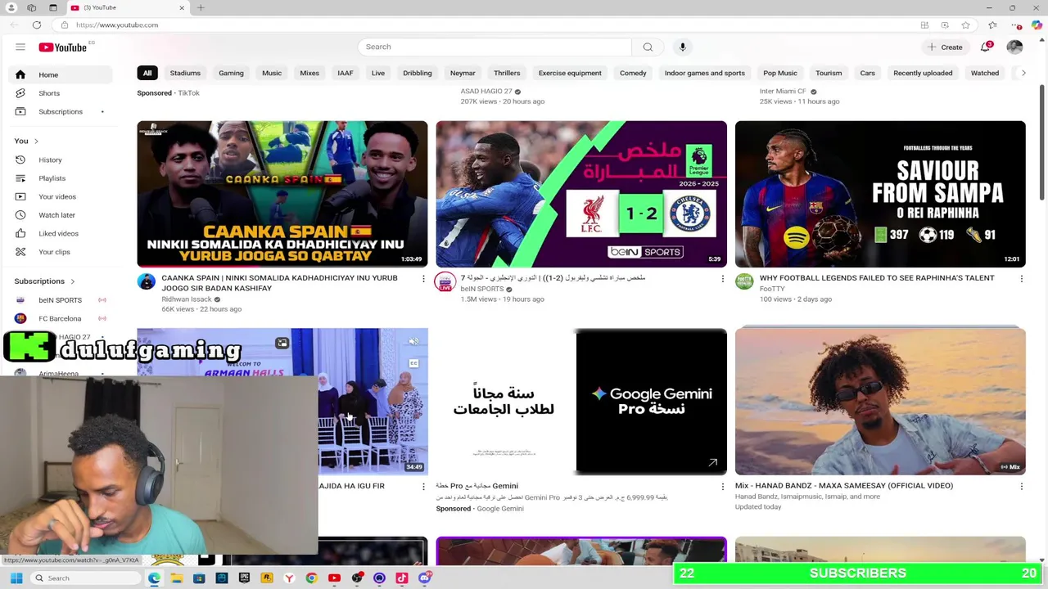The height and width of the screenshot is (589, 1048).
Task: Select the Pop Music chip
Action: pos(780,73)
